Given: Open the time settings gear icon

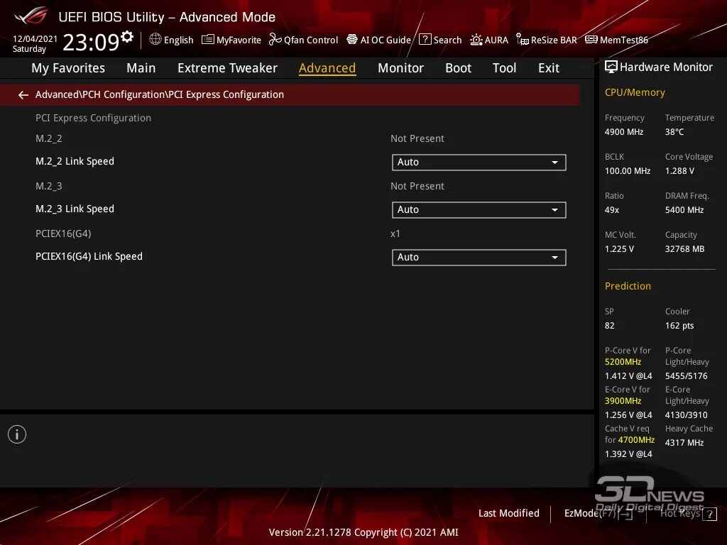Looking at the screenshot, I should coord(127,37).
